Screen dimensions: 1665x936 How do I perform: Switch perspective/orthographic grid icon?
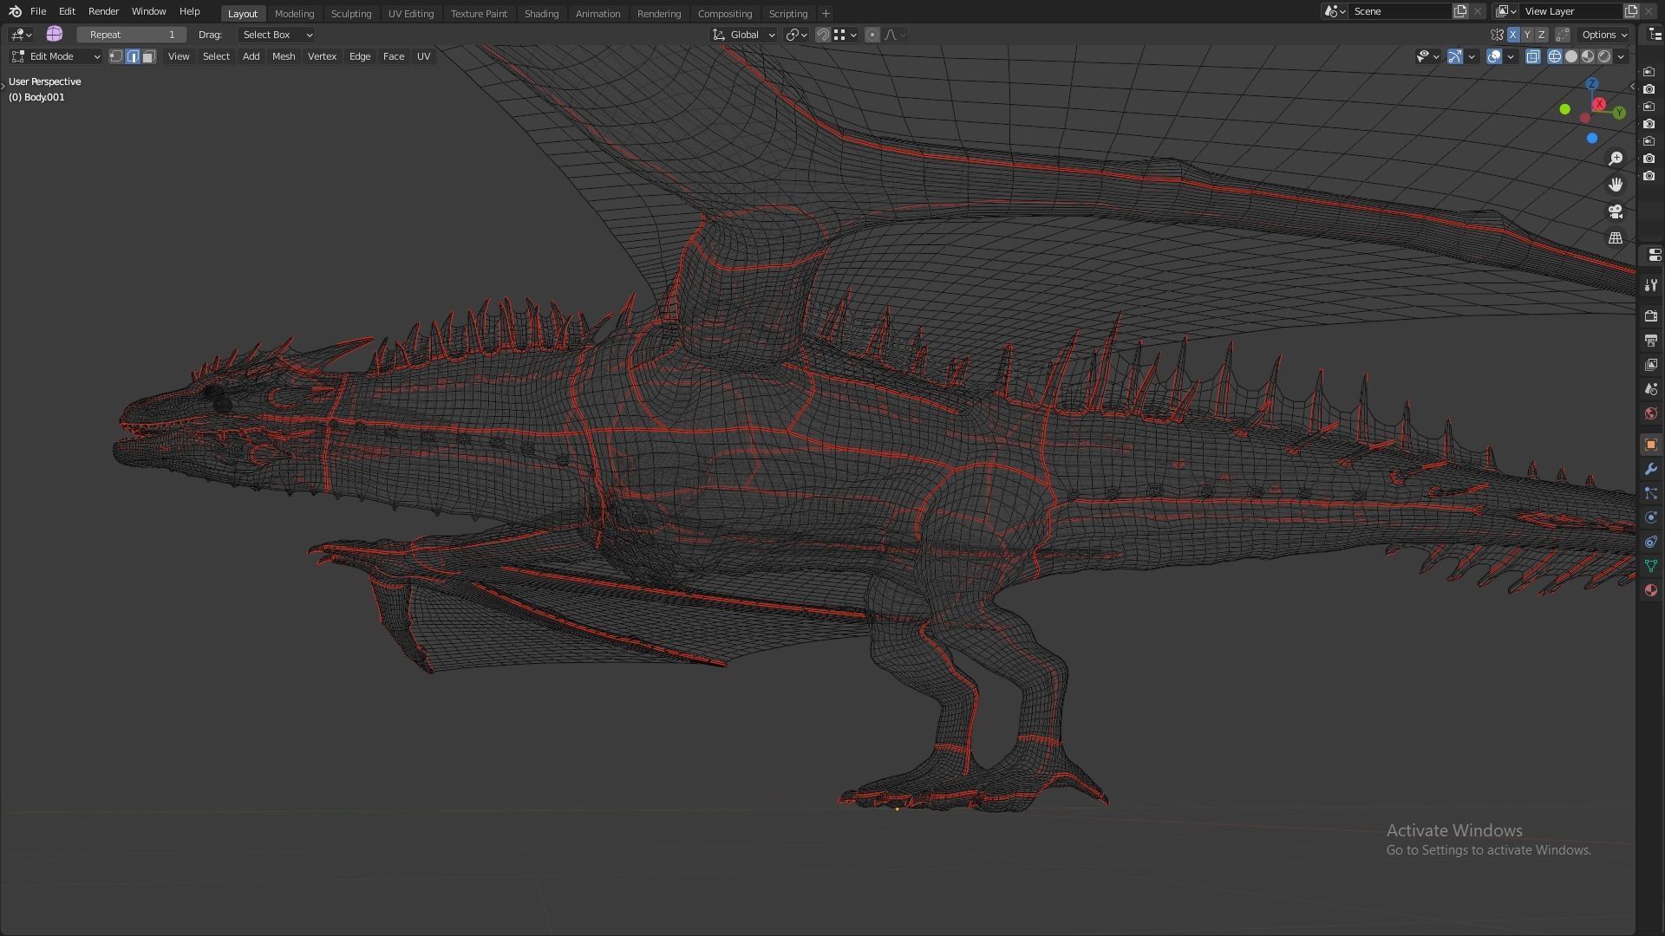(1616, 237)
